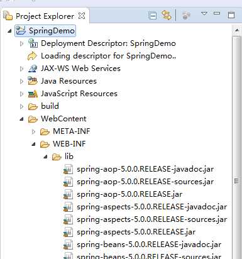Click jar icon of spring-aop-5.0.0.RELEASE-javadoc.jar

68,169
